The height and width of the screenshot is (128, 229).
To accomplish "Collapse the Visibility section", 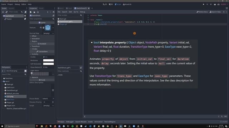I will point(35,54).
